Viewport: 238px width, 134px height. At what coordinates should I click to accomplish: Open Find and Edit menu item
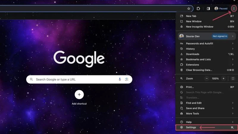pyautogui.click(x=207, y=103)
